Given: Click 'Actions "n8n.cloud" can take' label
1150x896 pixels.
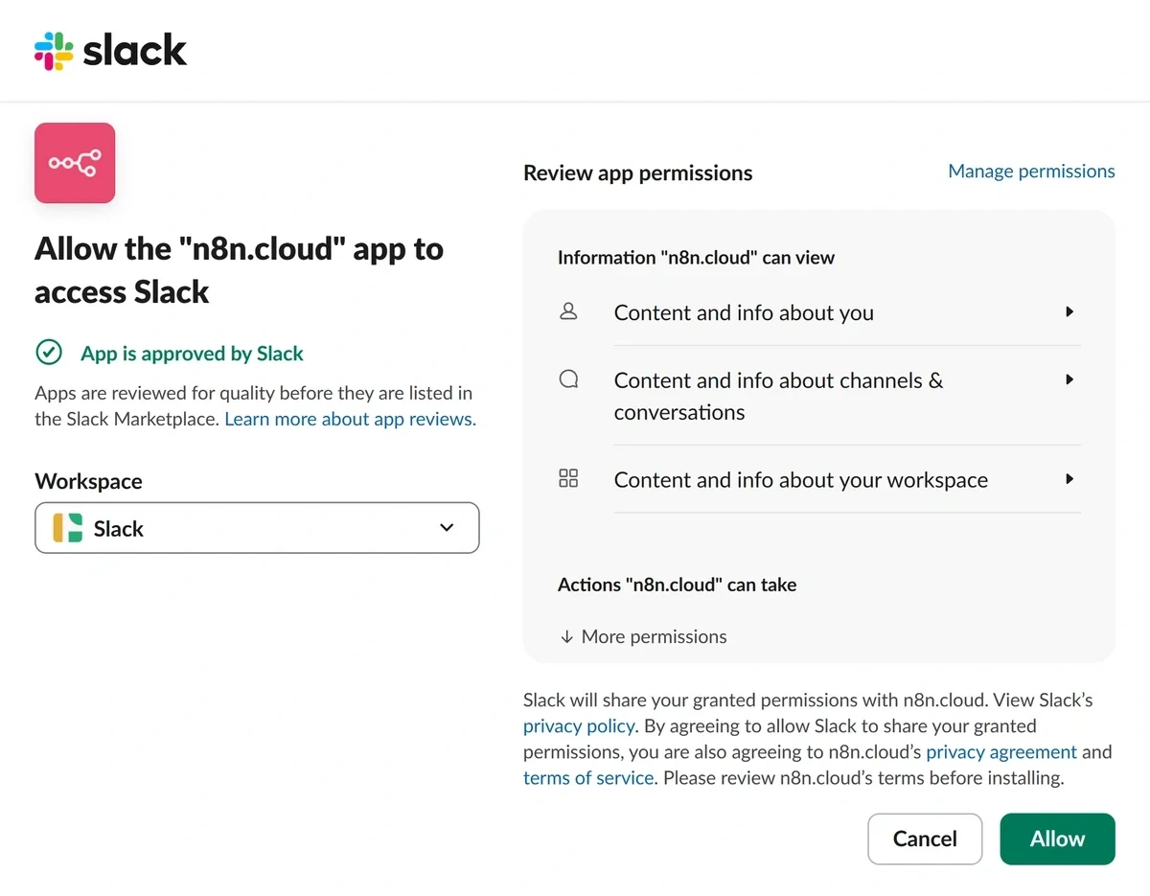Looking at the screenshot, I should [x=677, y=585].
